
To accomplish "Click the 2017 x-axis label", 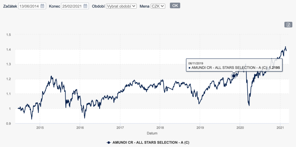I will coord(120,128).
